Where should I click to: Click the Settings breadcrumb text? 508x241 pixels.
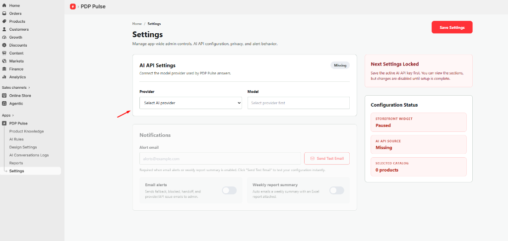[x=154, y=24]
